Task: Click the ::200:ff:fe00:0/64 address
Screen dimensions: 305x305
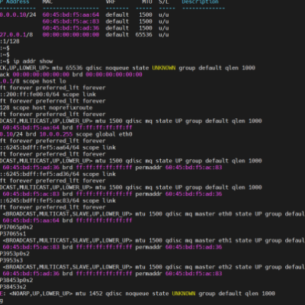Action: [30, 95]
